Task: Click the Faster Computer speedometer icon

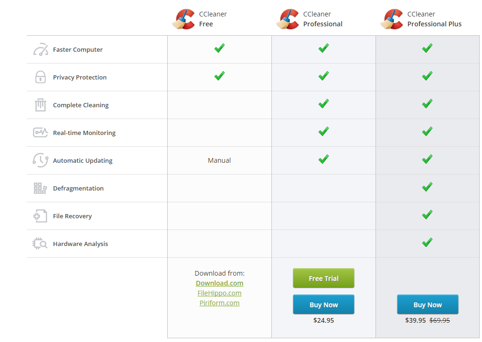Action: [41, 49]
